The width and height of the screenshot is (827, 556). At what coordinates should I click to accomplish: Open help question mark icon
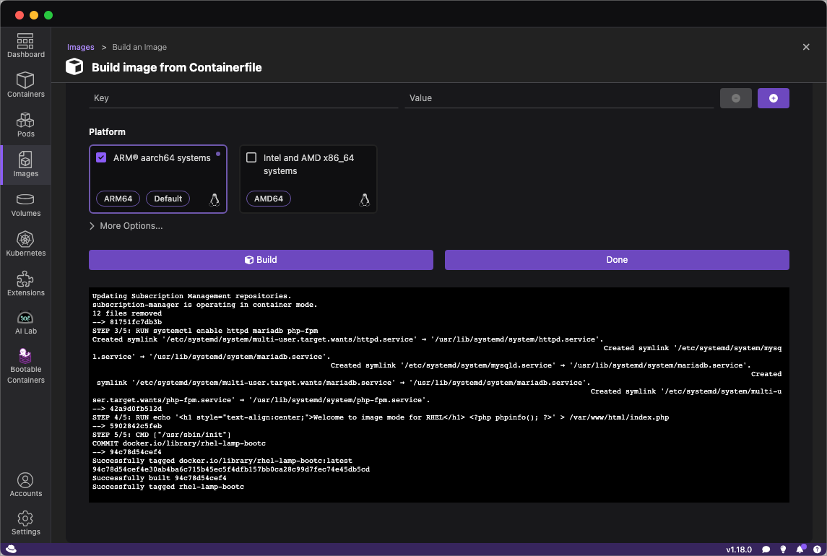(x=817, y=550)
